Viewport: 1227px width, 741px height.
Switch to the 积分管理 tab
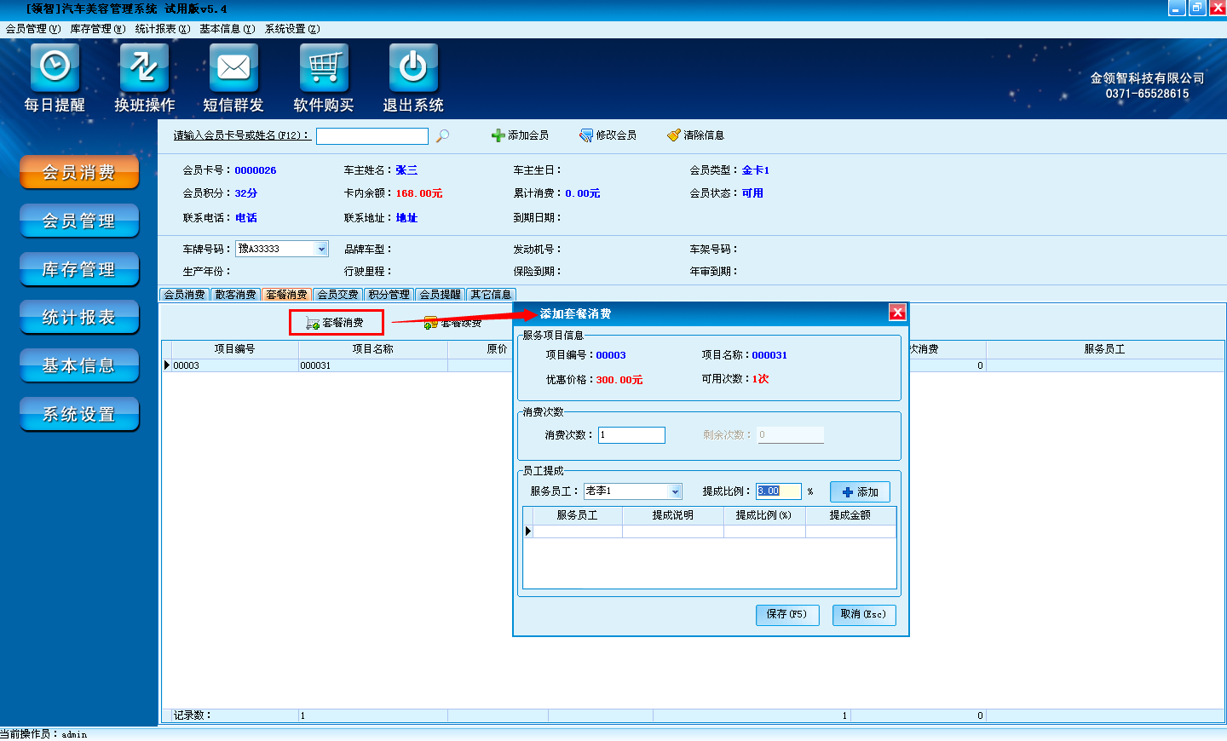click(x=389, y=295)
